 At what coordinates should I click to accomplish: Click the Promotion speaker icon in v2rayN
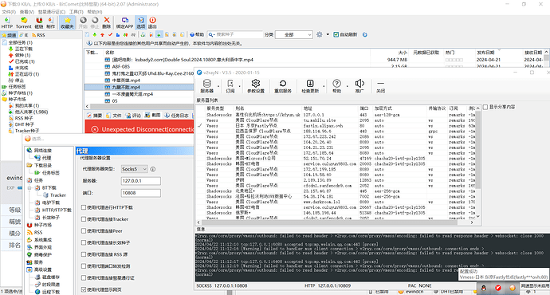pos(359,86)
